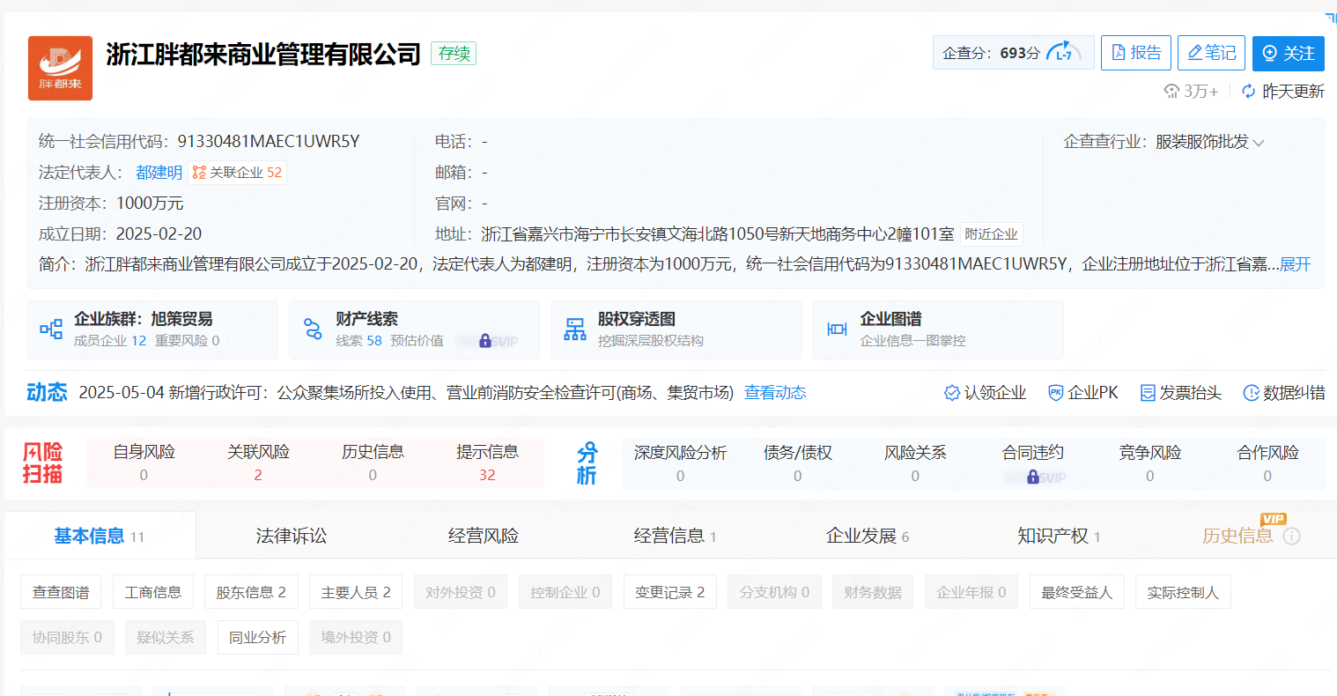Open 风险关系 analysis item
Screen dimensions: 1337x696
click(915, 463)
